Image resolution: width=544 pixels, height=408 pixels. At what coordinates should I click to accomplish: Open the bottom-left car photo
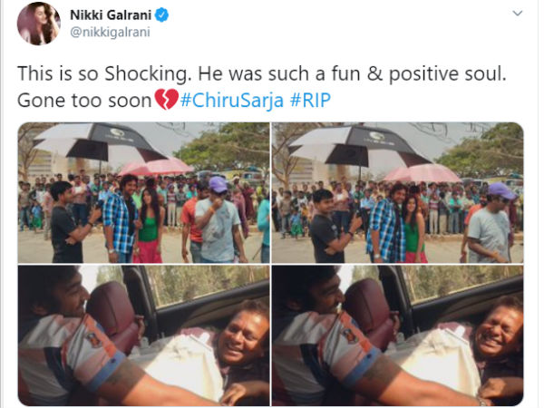coord(143,335)
